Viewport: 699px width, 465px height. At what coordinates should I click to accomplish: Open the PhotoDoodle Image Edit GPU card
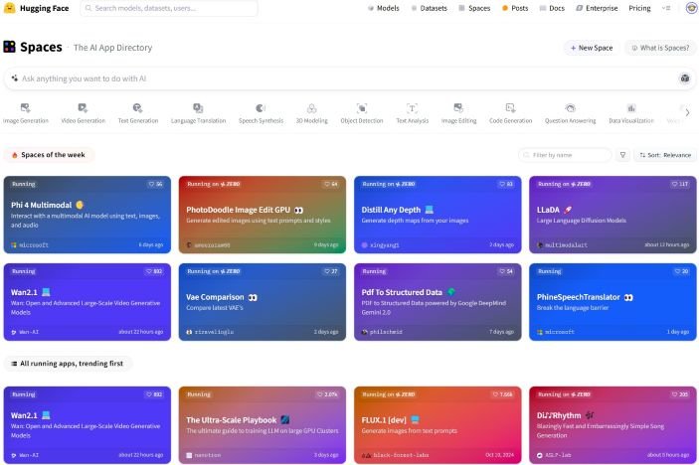(x=262, y=215)
